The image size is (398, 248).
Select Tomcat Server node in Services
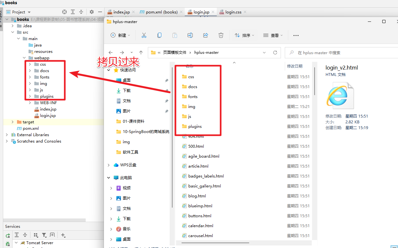pyautogui.click(x=40, y=243)
